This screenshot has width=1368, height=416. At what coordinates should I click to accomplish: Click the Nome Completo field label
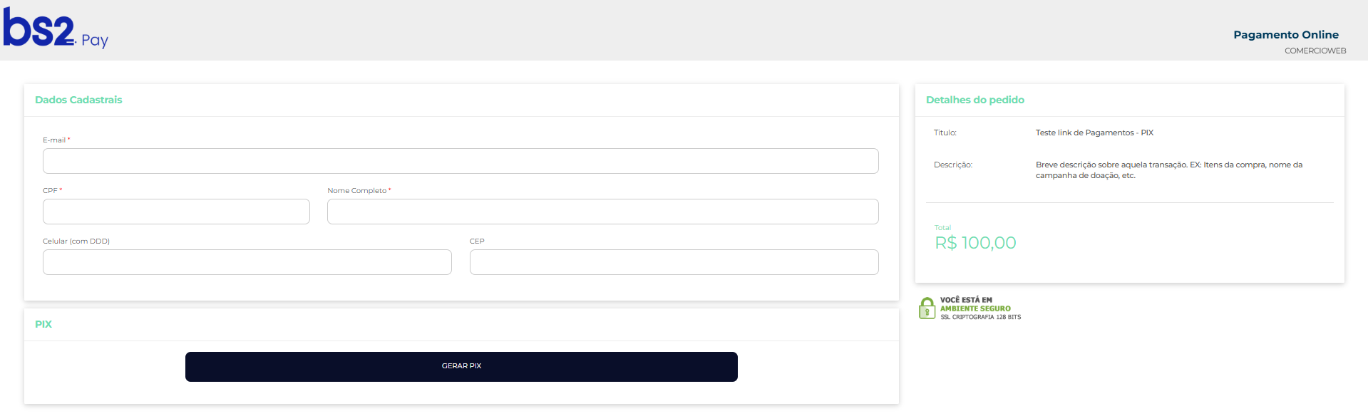click(x=356, y=191)
